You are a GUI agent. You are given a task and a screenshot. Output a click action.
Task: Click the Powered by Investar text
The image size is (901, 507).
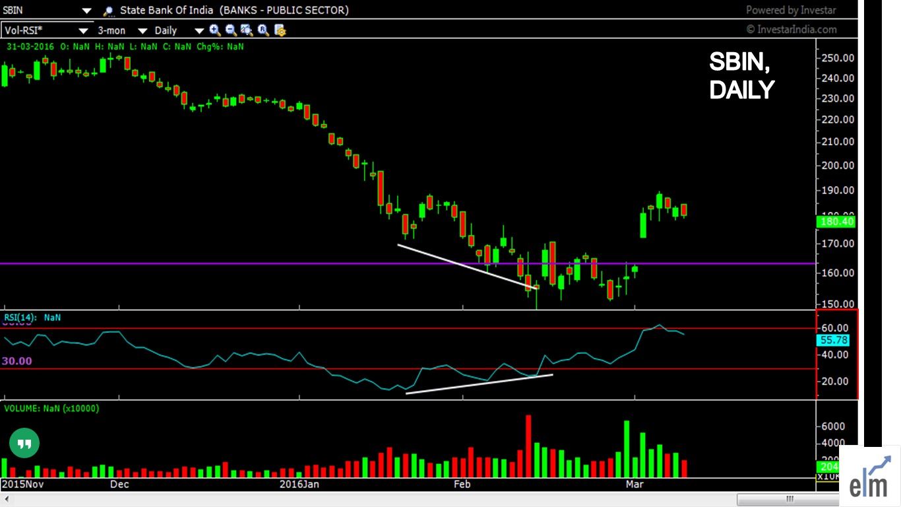click(791, 10)
